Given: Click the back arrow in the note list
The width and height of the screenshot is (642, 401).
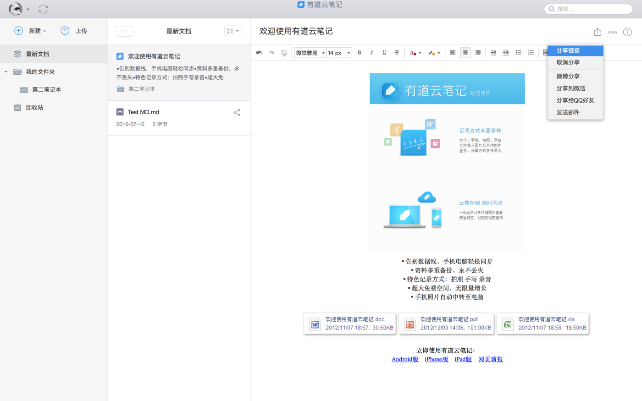Looking at the screenshot, I should point(124,31).
